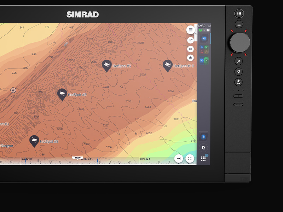This screenshot has height=212, width=283.
Task: Click the HotSpot #2 fish marker
Action: click(62, 94)
